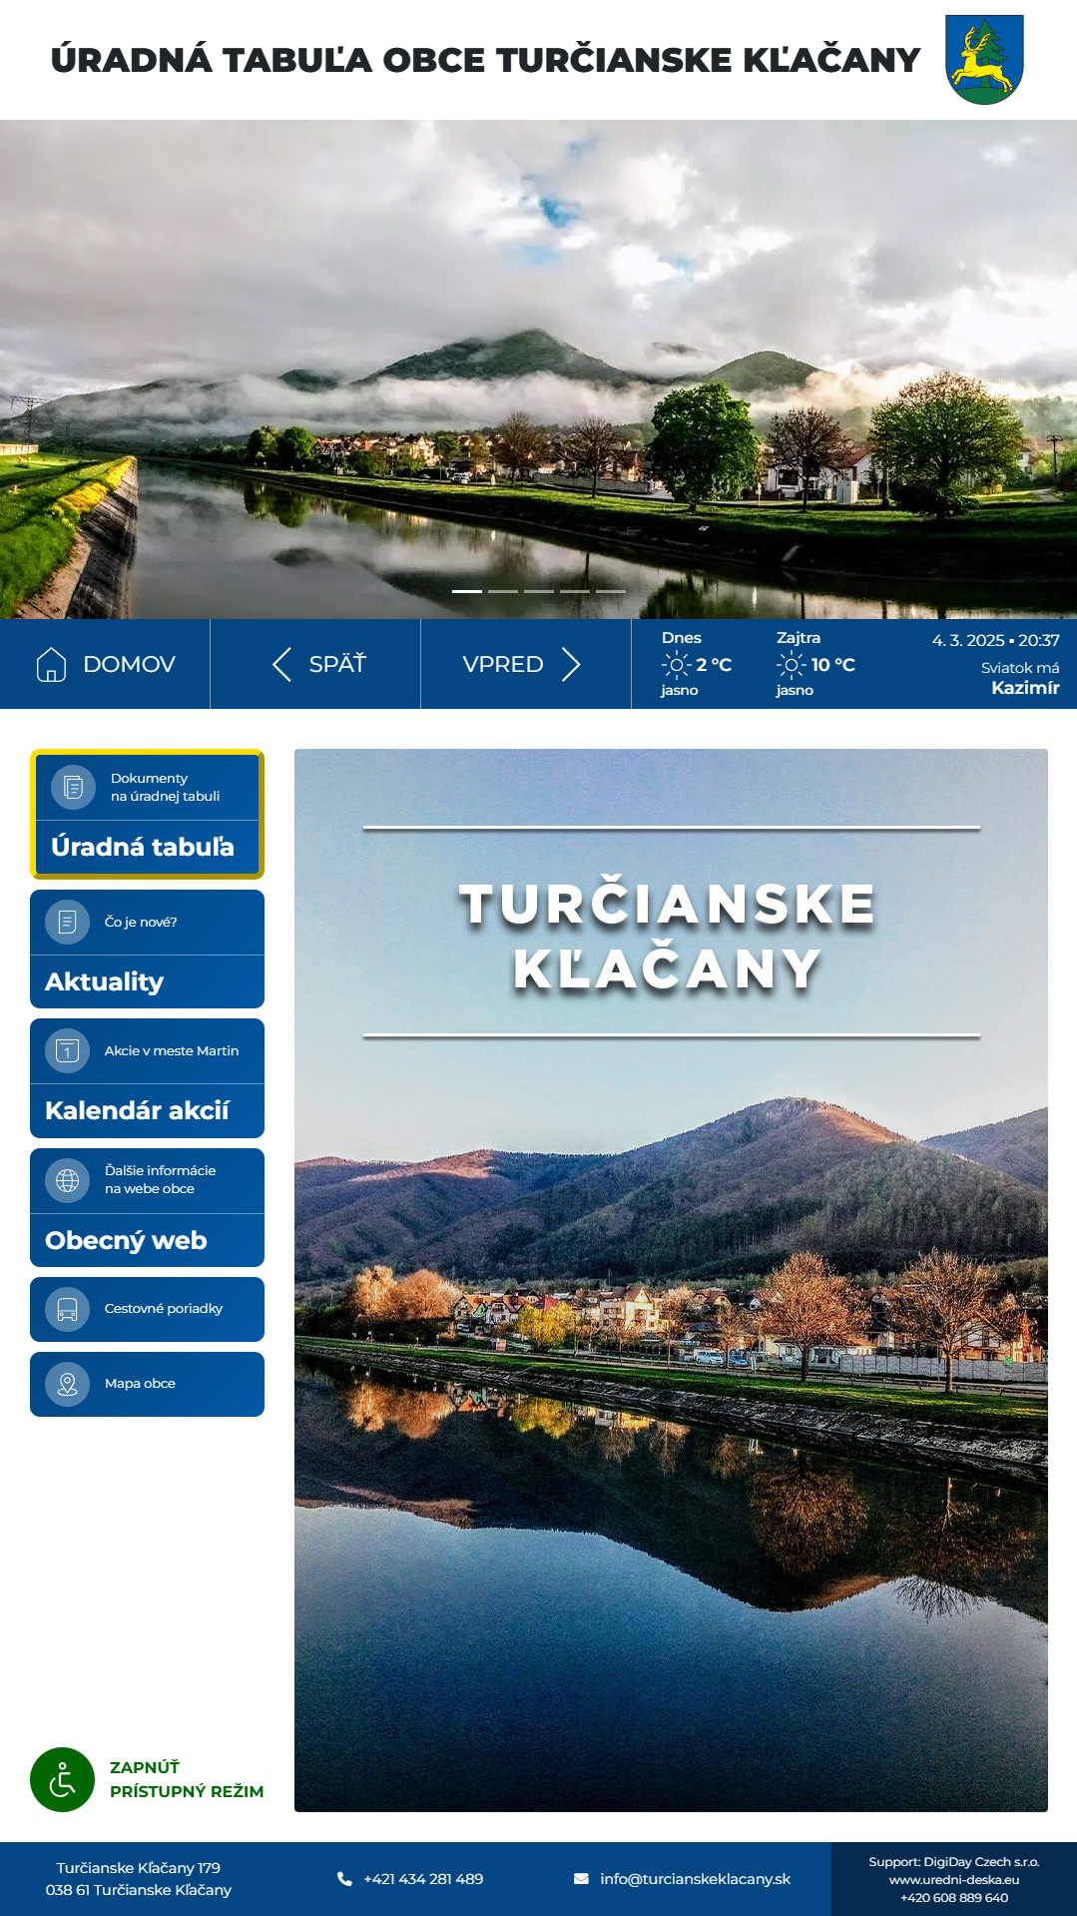
Task: Click the document icon on Úradná tabuľa tile
Action: point(73,787)
